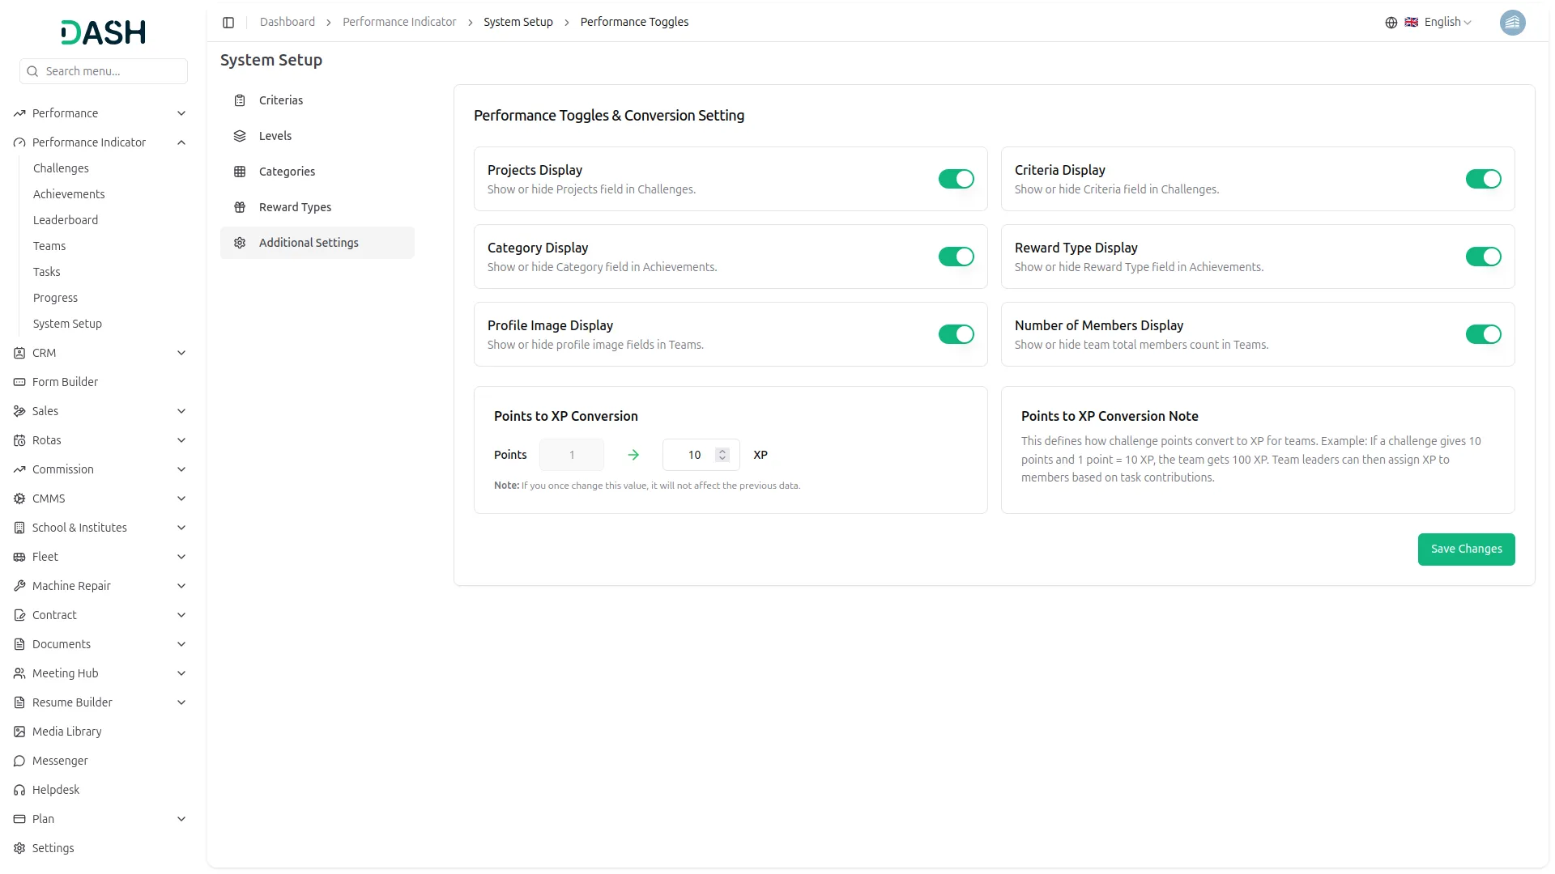Image resolution: width=1555 pixels, height=874 pixels.
Task: Expand the Performance menu chevron
Action: coord(181,113)
